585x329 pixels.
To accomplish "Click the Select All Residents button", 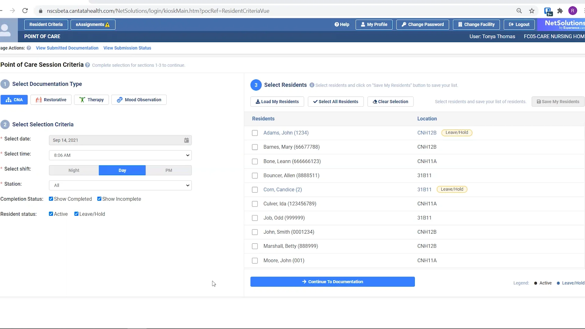I will [335, 101].
